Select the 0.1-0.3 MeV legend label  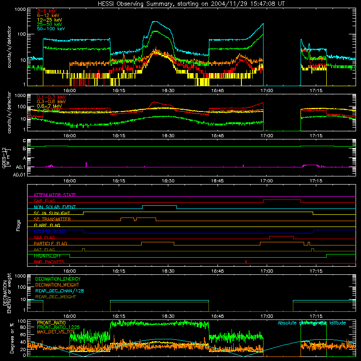click(x=51, y=97)
